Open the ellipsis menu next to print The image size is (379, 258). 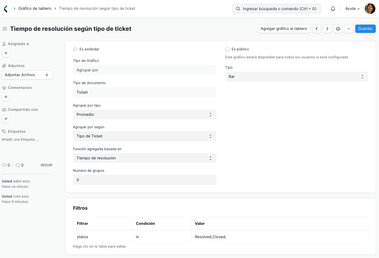coord(348,28)
